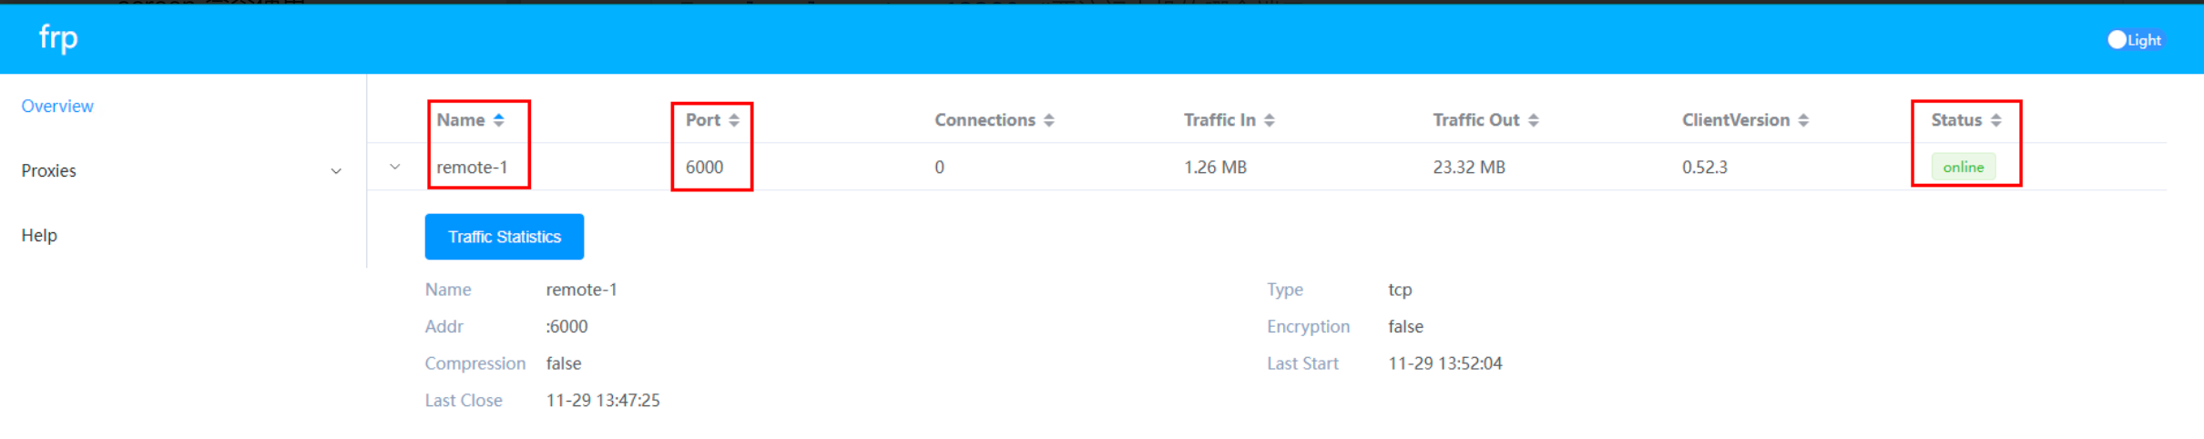This screenshot has height=439, width=2204.
Task: Sort by Traffic Out sort icon
Action: pyautogui.click(x=1534, y=120)
